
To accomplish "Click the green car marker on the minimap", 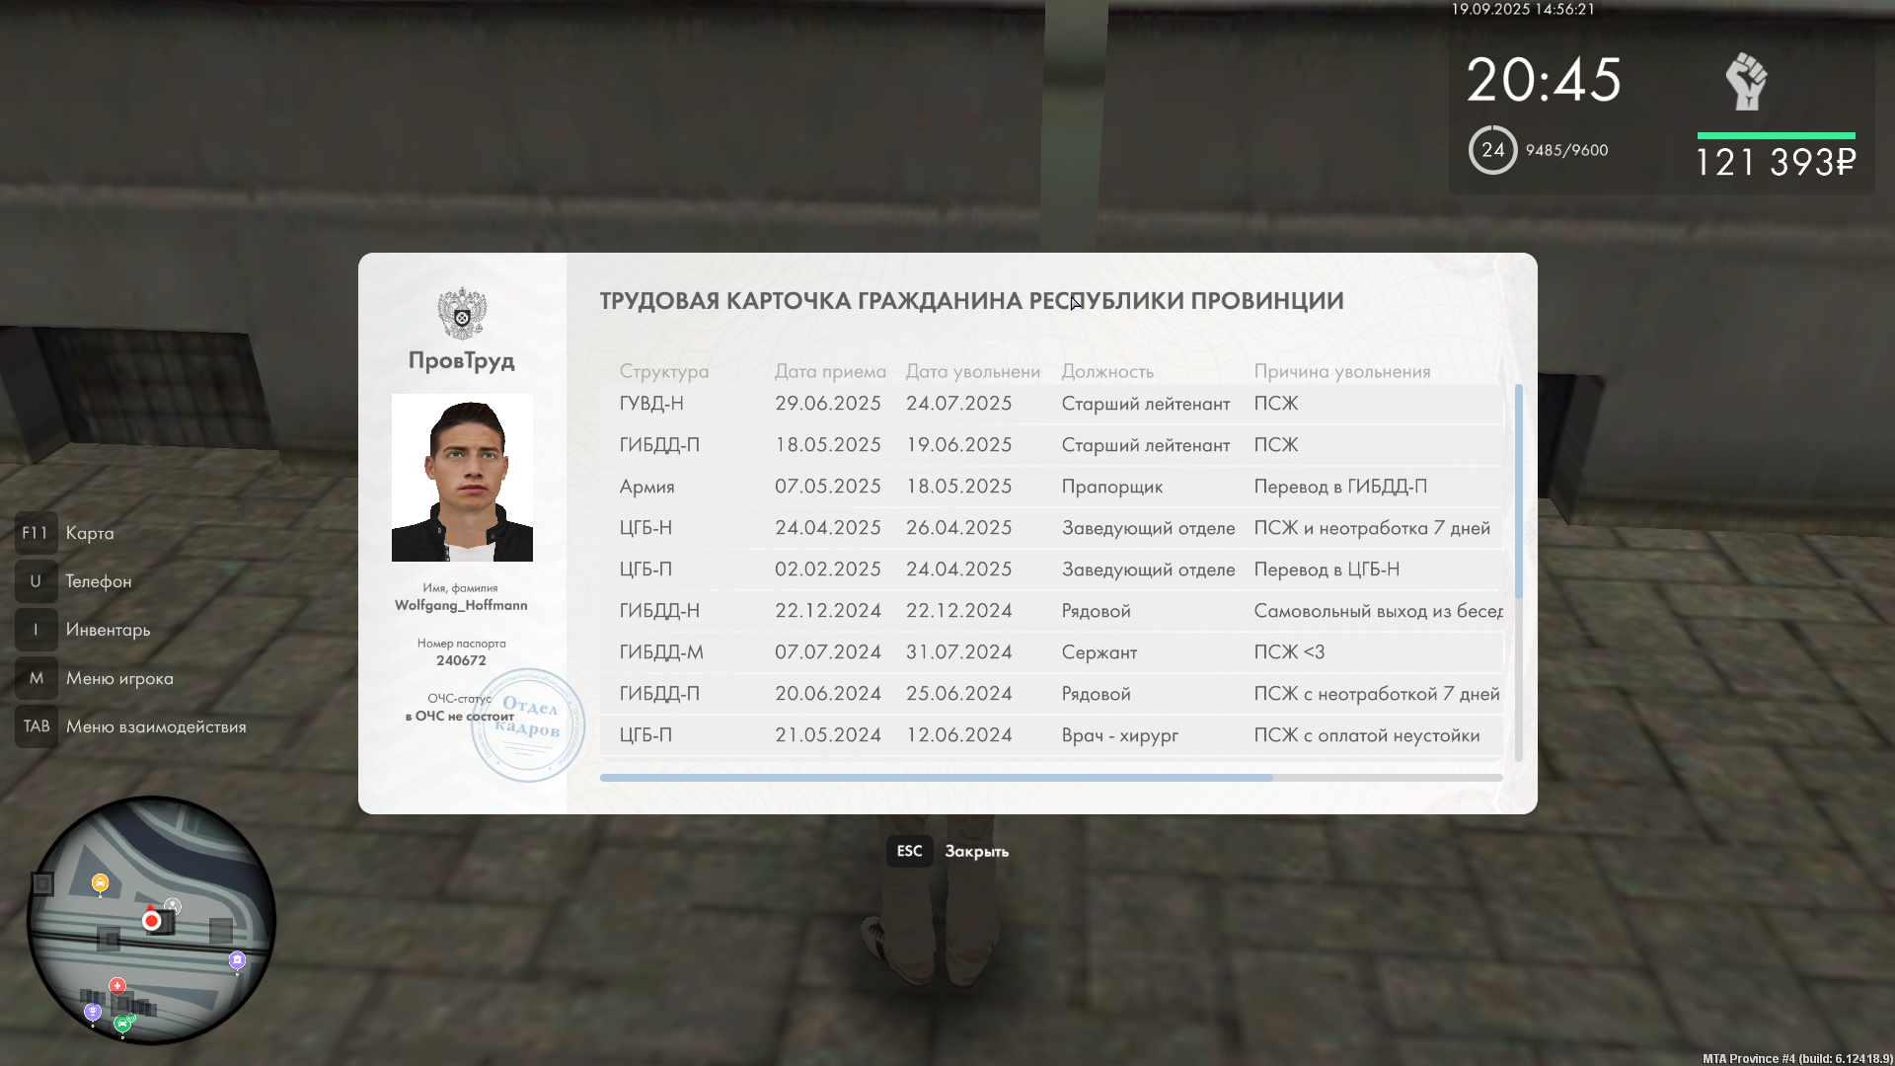I will tap(123, 1024).
